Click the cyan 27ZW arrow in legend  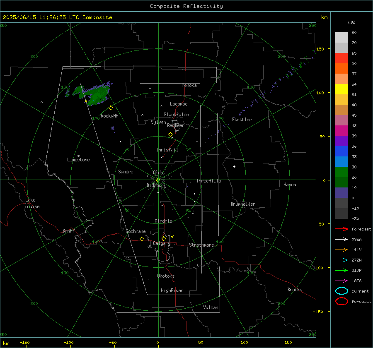pos(342,260)
